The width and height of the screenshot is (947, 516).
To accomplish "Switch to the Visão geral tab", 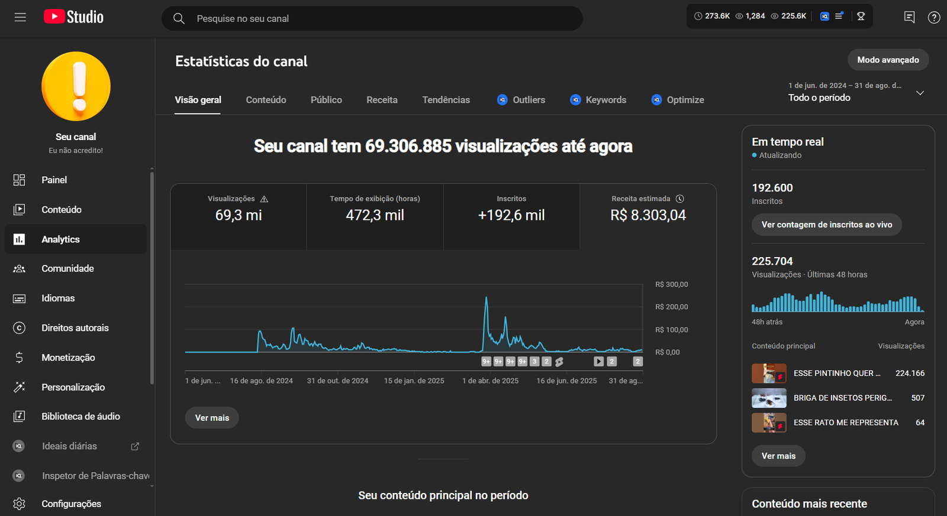I will [x=198, y=100].
